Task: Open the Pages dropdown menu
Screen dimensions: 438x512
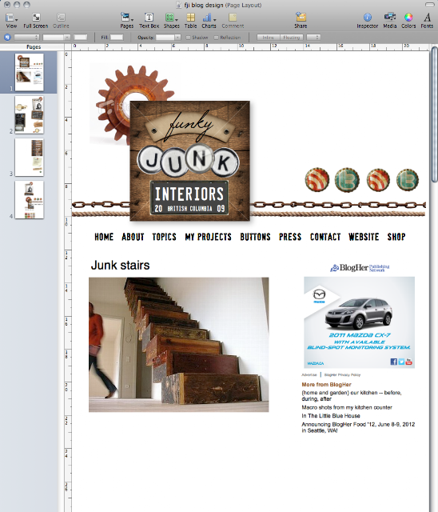Action: point(127,20)
